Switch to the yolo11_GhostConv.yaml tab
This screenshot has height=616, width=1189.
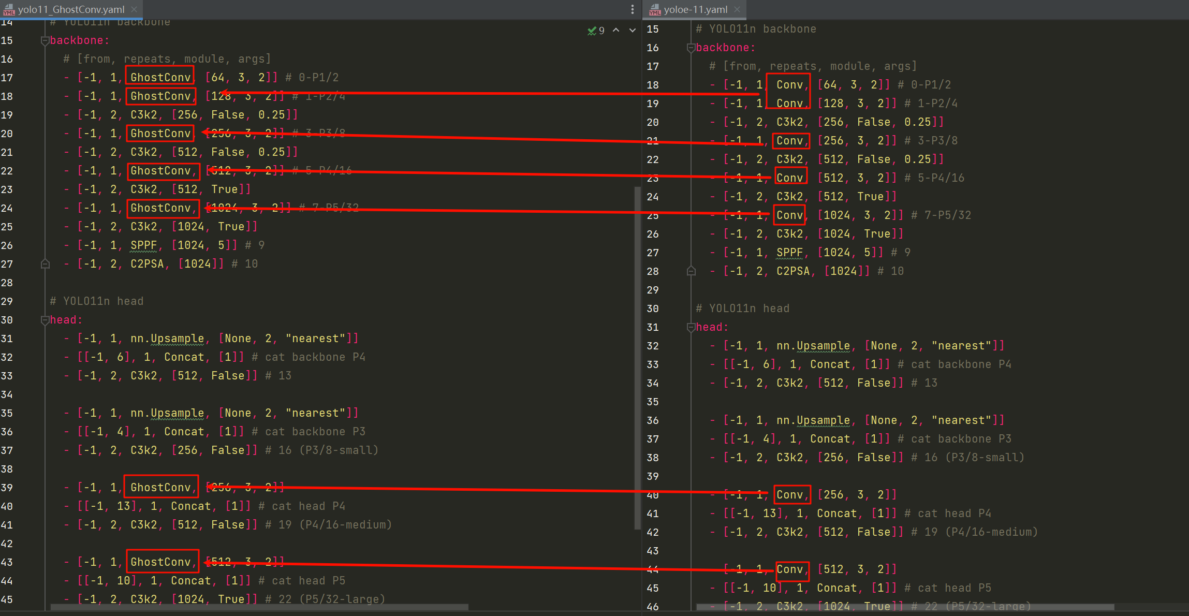point(71,9)
